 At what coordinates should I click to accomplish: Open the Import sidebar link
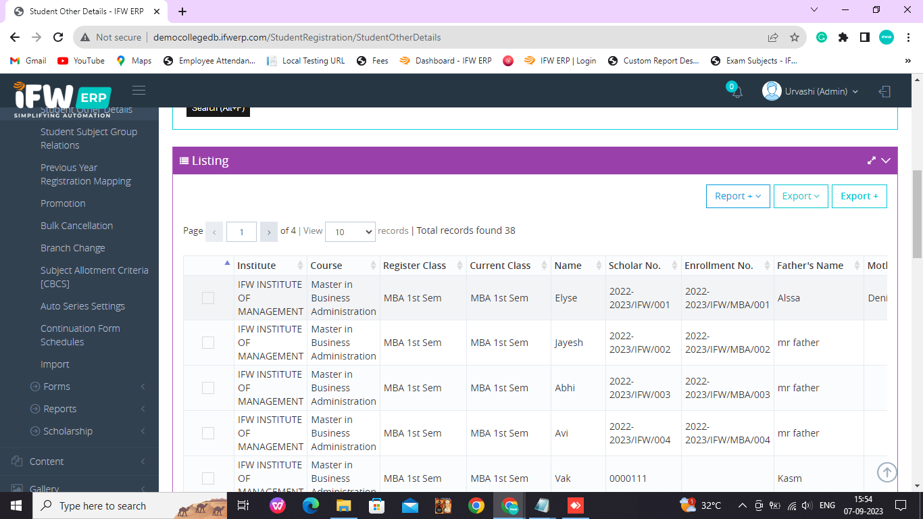point(55,364)
